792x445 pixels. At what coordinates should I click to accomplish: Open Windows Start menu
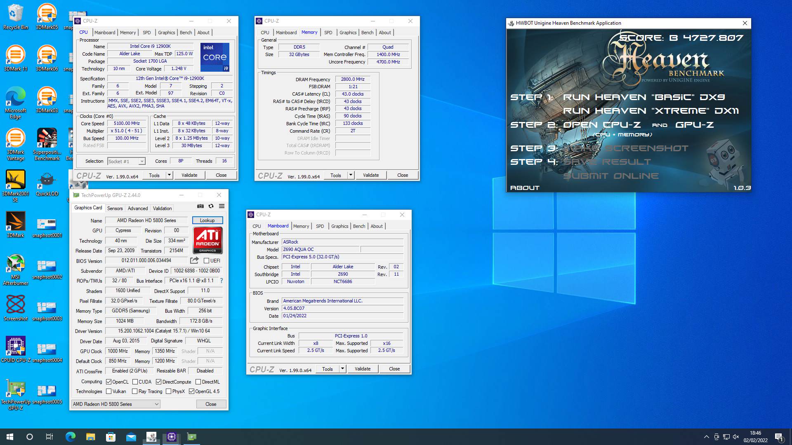(10, 437)
